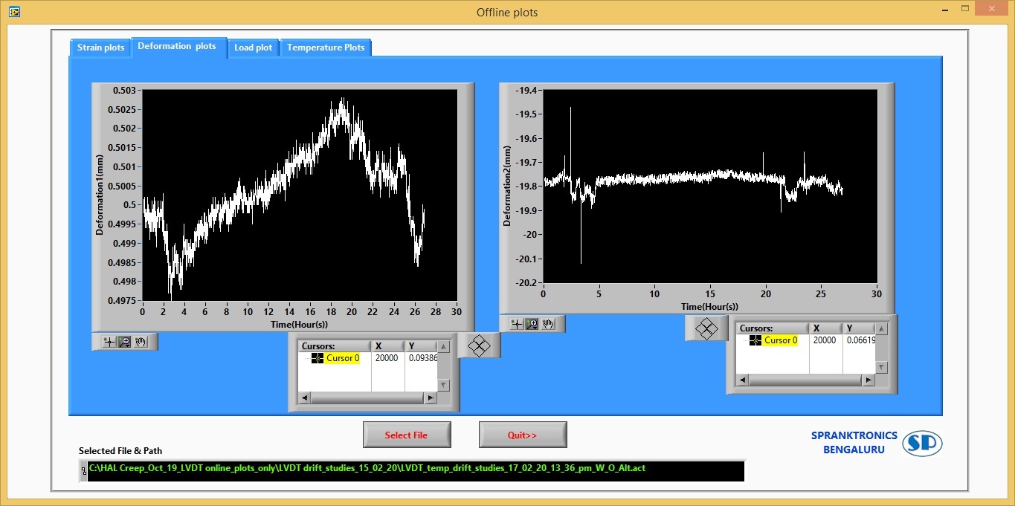
Task: Open the zoom magnifier tool for Deformation2 graph
Action: coord(532,324)
